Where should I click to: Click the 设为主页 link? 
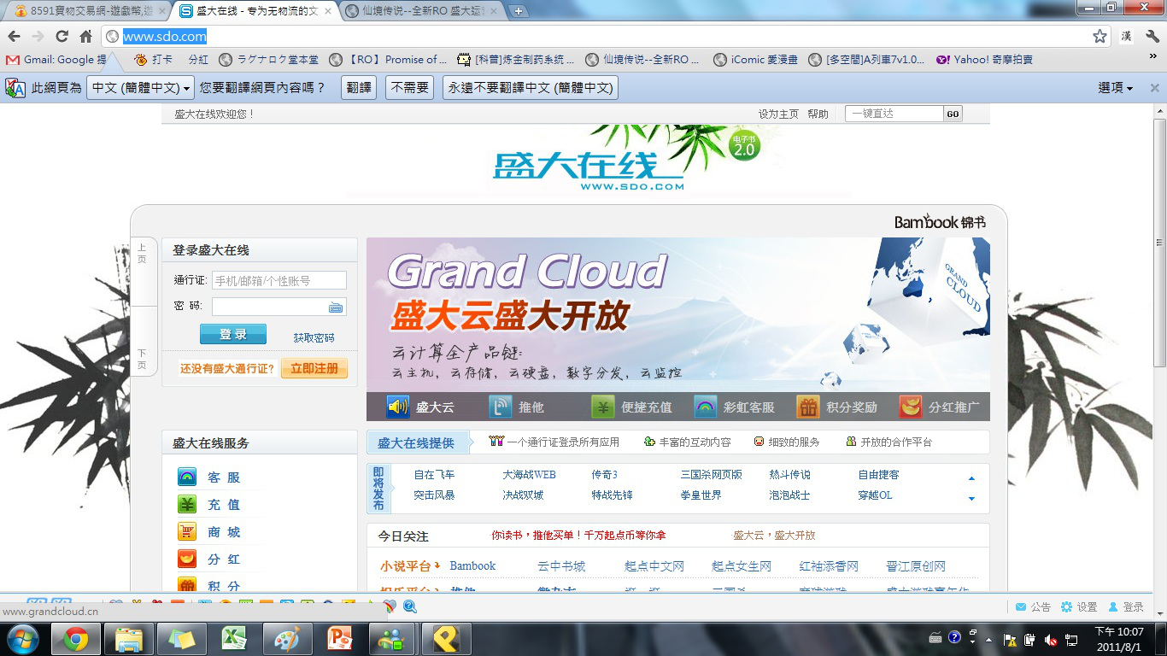pyautogui.click(x=778, y=114)
